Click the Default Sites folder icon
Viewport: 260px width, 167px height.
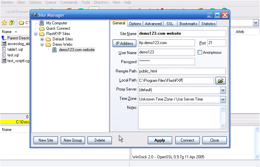click(48, 39)
